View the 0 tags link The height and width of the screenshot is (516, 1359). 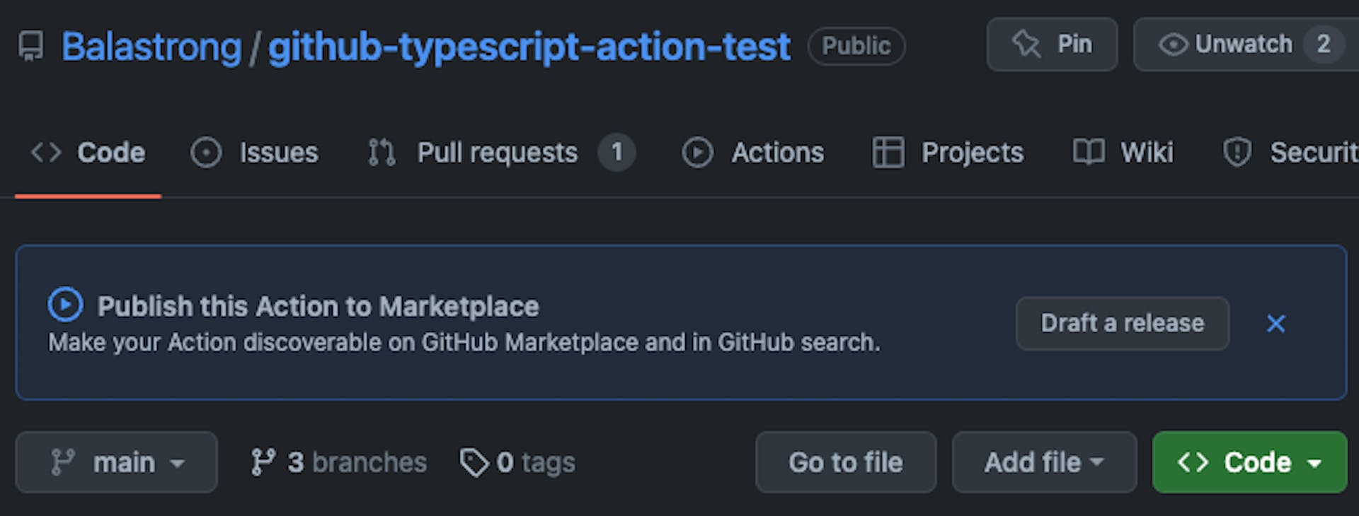[x=517, y=462]
